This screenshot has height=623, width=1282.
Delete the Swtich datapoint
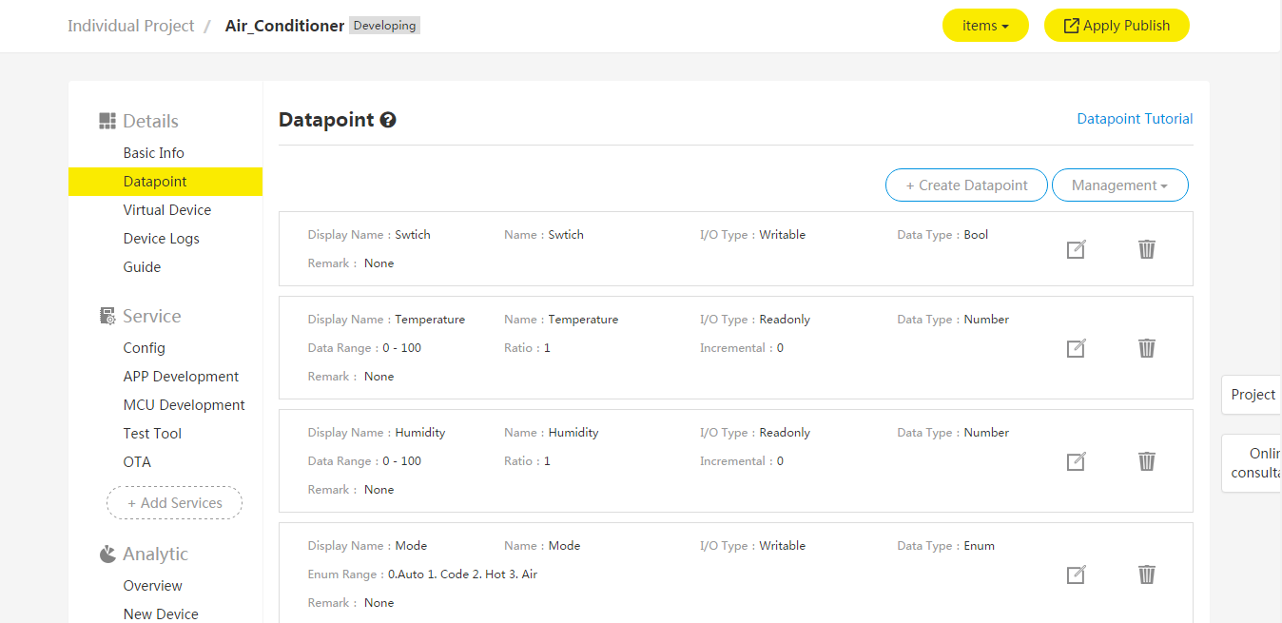coord(1147,249)
